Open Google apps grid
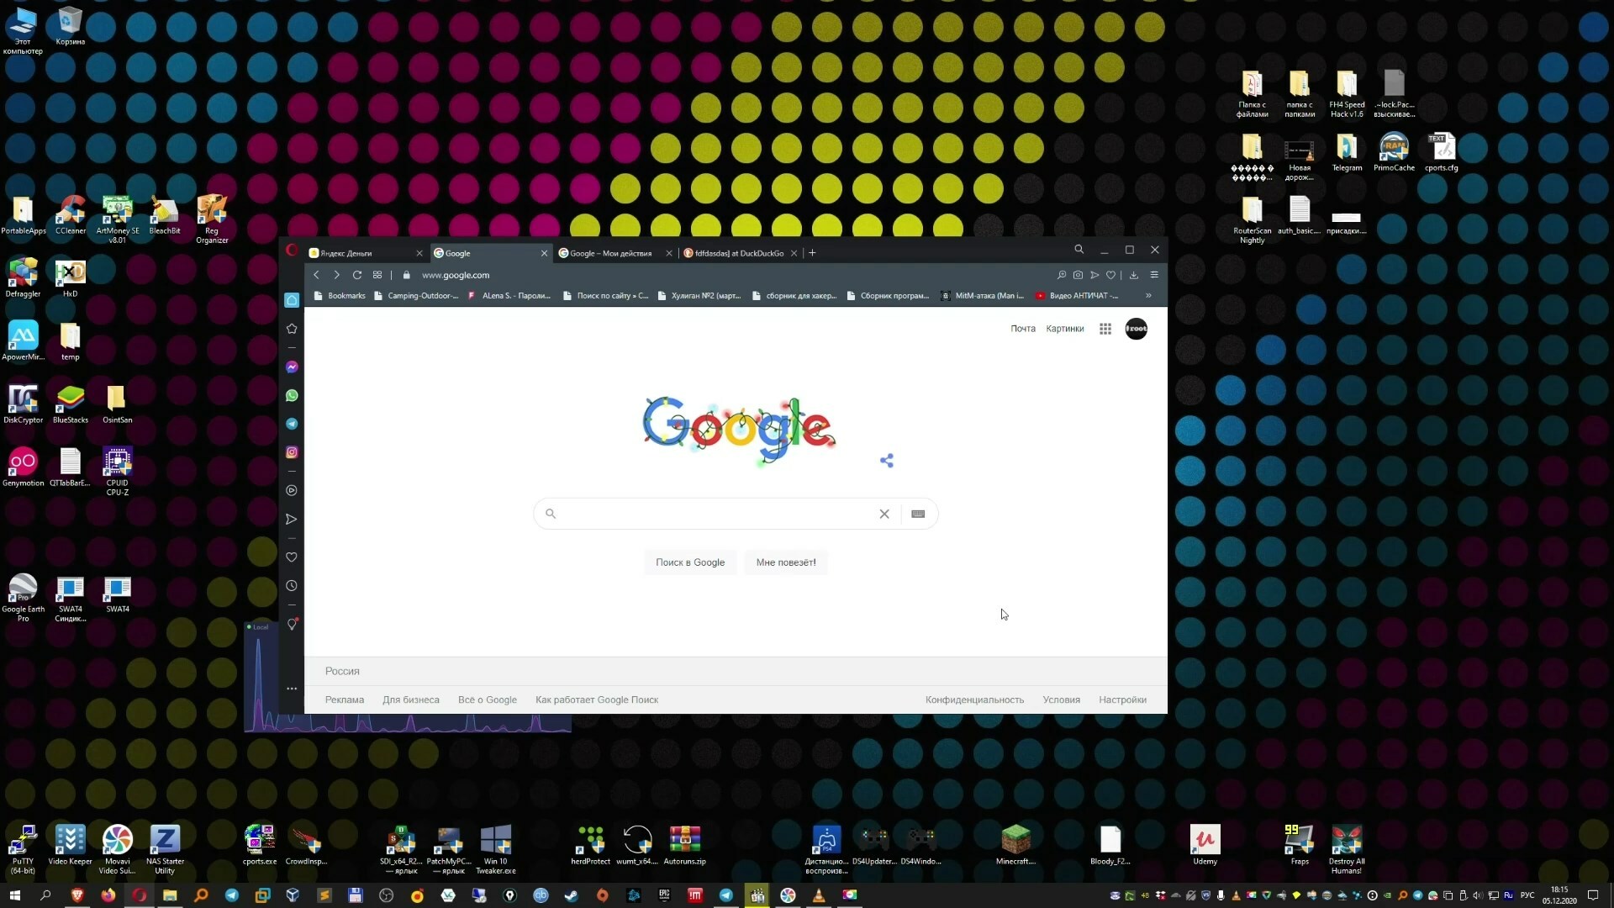1614x908 pixels. [1105, 329]
